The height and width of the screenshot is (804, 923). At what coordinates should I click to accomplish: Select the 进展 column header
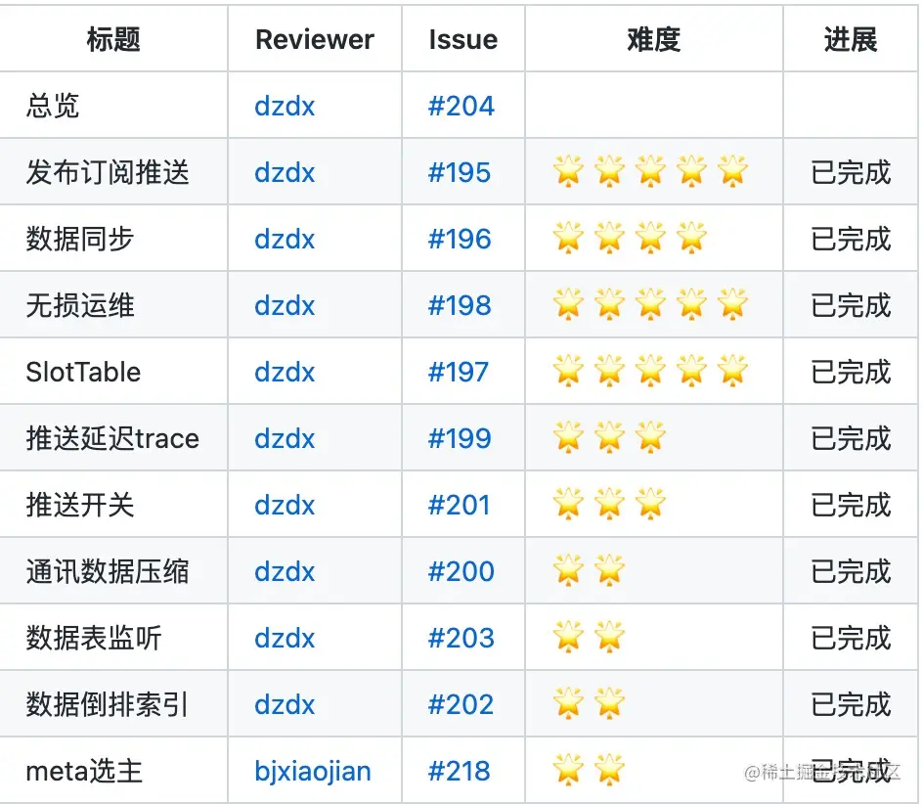click(x=851, y=39)
